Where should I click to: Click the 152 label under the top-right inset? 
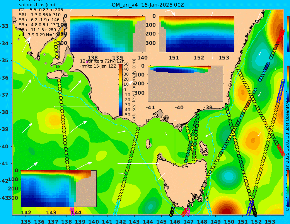tap(199, 58)
